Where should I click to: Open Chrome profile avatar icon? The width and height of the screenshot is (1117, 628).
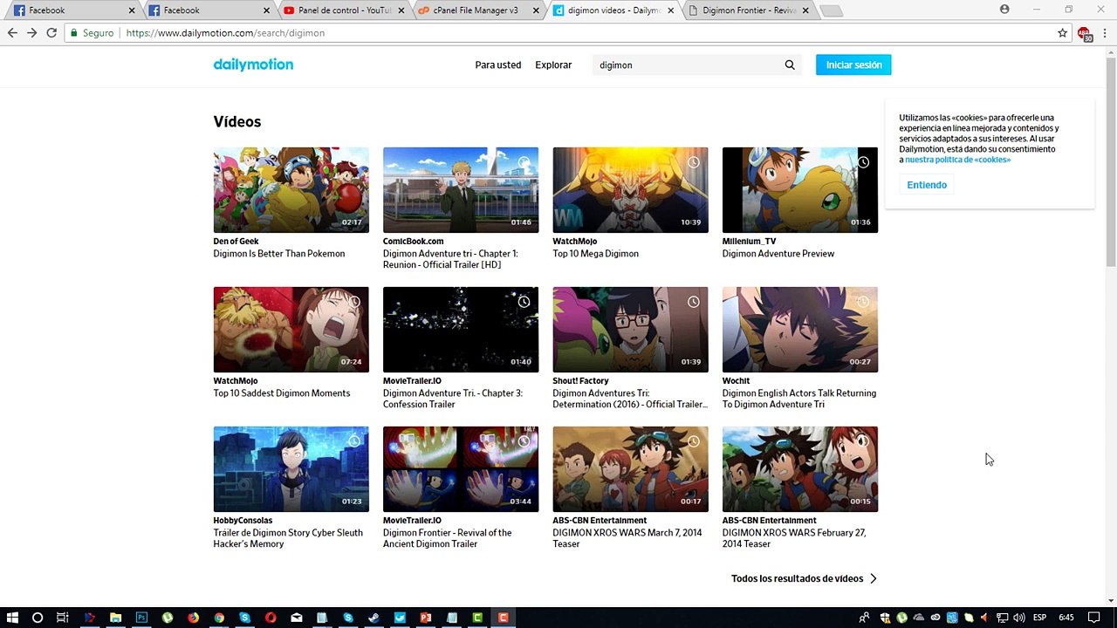[x=1004, y=10]
